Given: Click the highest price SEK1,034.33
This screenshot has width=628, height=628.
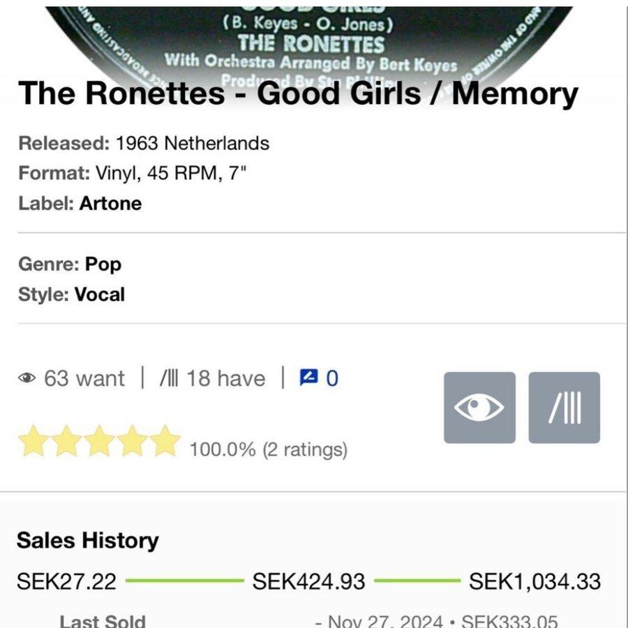Looking at the screenshot, I should coord(534,581).
